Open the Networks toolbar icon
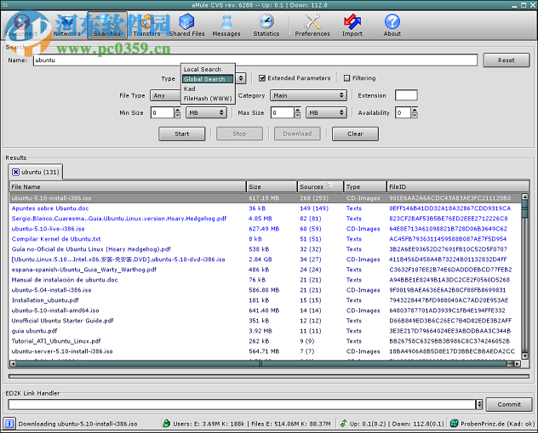538x433 pixels. tap(67, 26)
